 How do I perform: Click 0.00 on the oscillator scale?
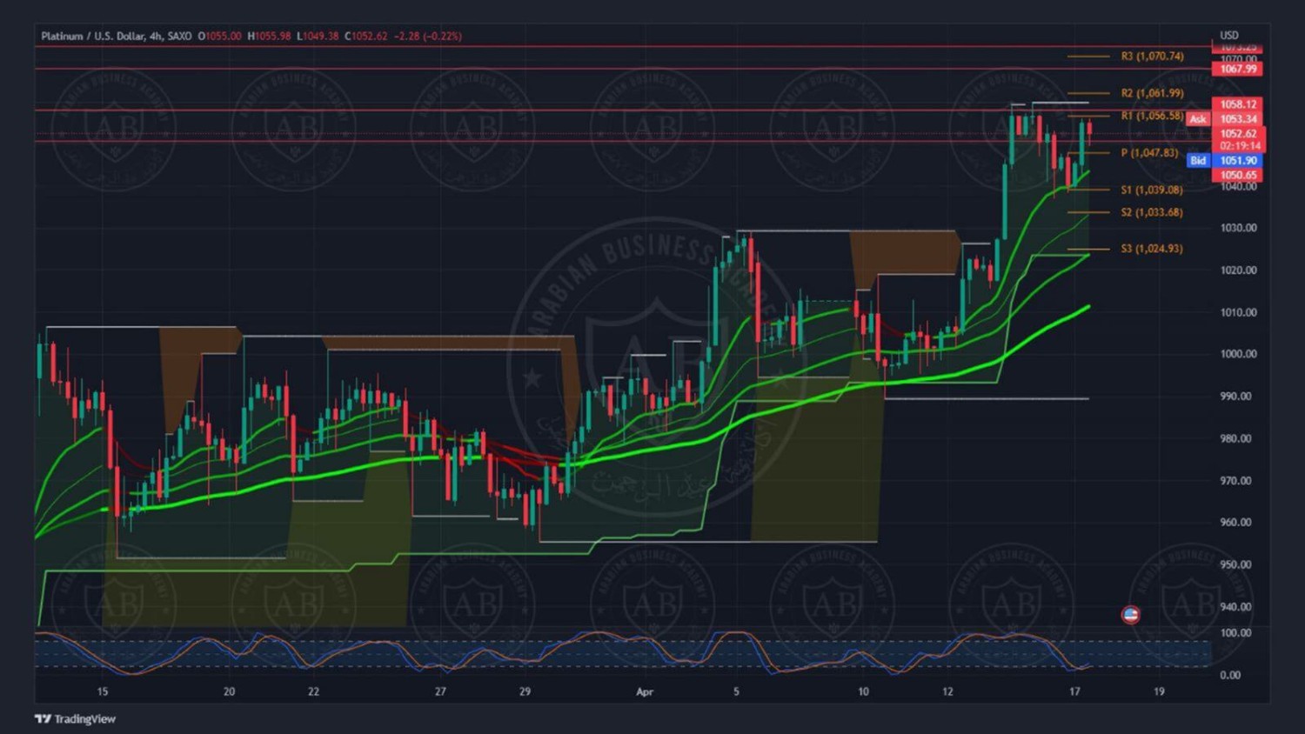(x=1230, y=675)
